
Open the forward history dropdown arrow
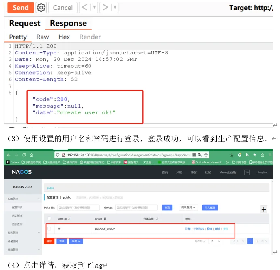[115, 7]
